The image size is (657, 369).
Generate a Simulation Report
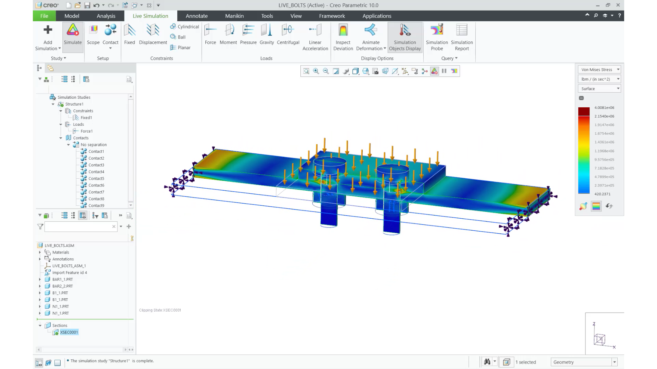[462, 37]
